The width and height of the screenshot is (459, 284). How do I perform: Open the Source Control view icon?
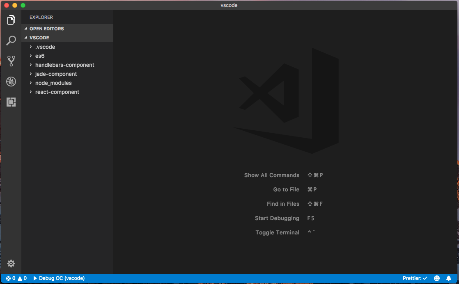[11, 61]
